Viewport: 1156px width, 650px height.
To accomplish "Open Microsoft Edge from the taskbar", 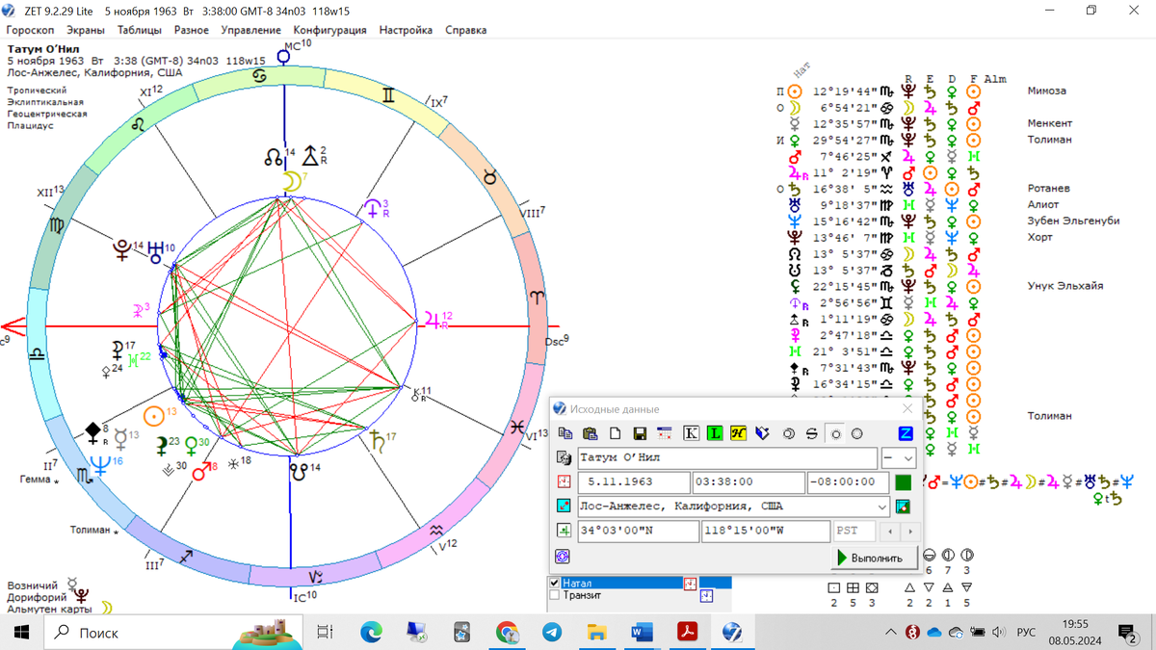I will [372, 632].
